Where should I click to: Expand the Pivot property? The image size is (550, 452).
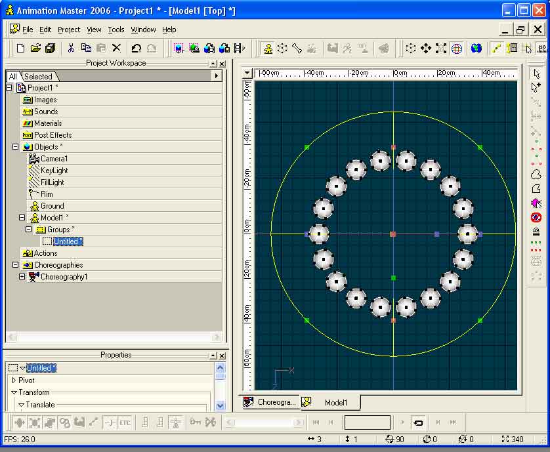tap(14, 380)
